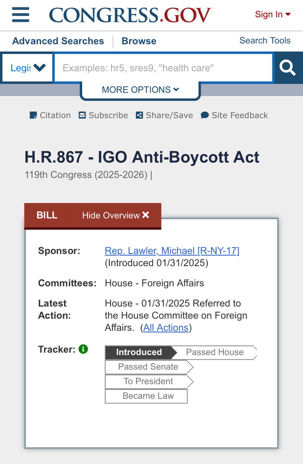The width and height of the screenshot is (303, 464).
Task: Open the Sign In dropdown
Action: click(x=272, y=14)
